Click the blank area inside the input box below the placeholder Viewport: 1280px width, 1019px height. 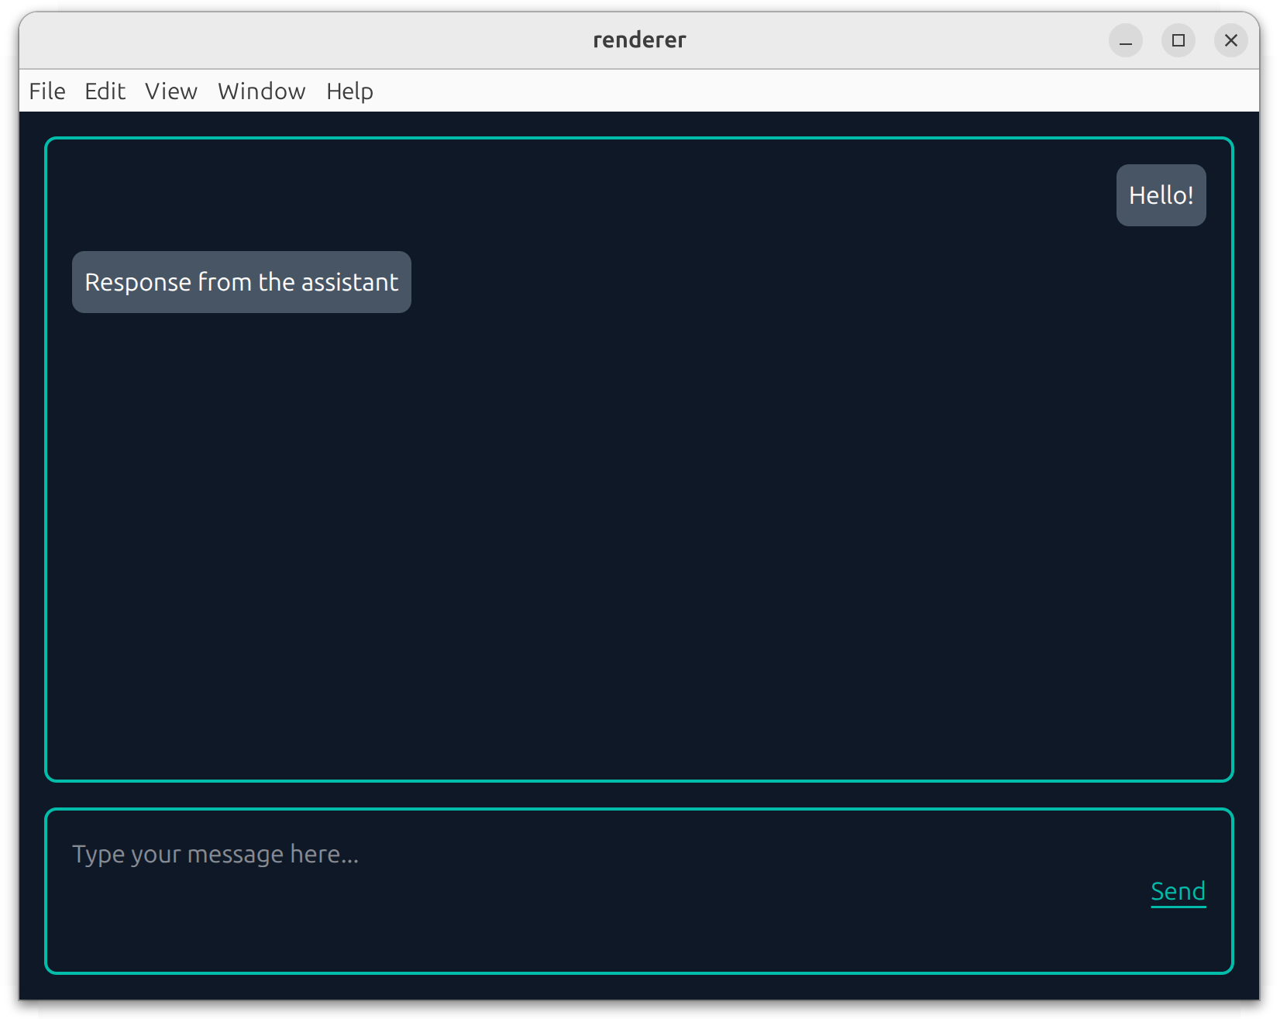(542, 930)
